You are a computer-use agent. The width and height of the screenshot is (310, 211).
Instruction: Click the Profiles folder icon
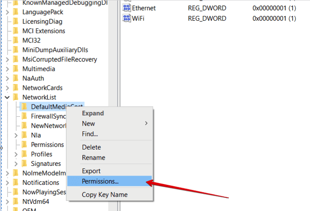click(24, 154)
